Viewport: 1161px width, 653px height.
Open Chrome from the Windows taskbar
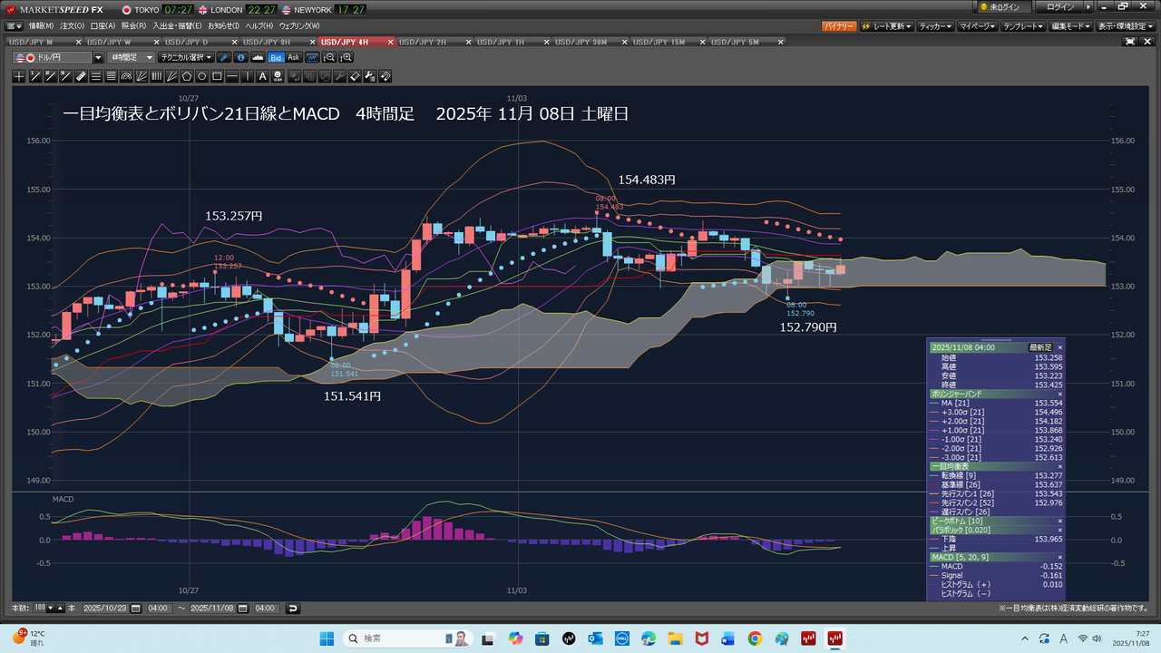[x=755, y=638]
